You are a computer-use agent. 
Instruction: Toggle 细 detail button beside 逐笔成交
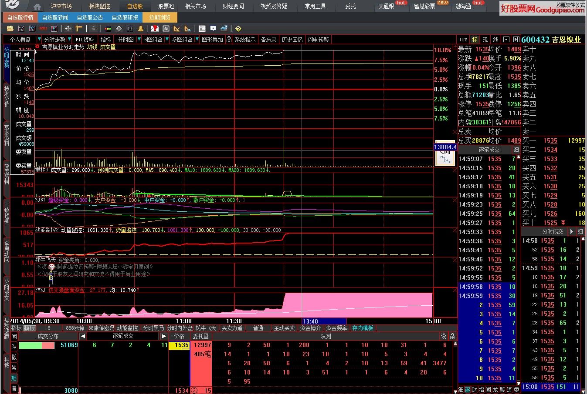[x=516, y=150]
